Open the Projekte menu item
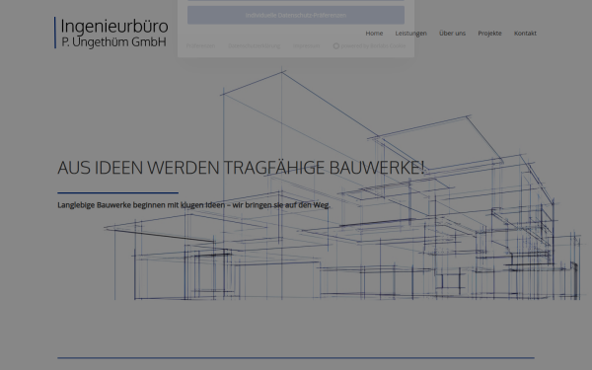 (489, 34)
